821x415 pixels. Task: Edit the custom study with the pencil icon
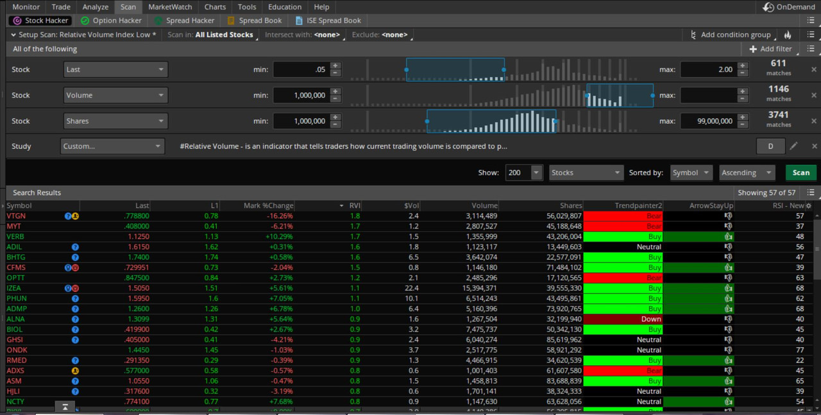[794, 146]
